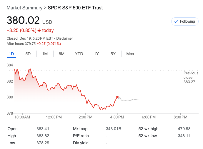Toggle the Following button

click(x=184, y=21)
